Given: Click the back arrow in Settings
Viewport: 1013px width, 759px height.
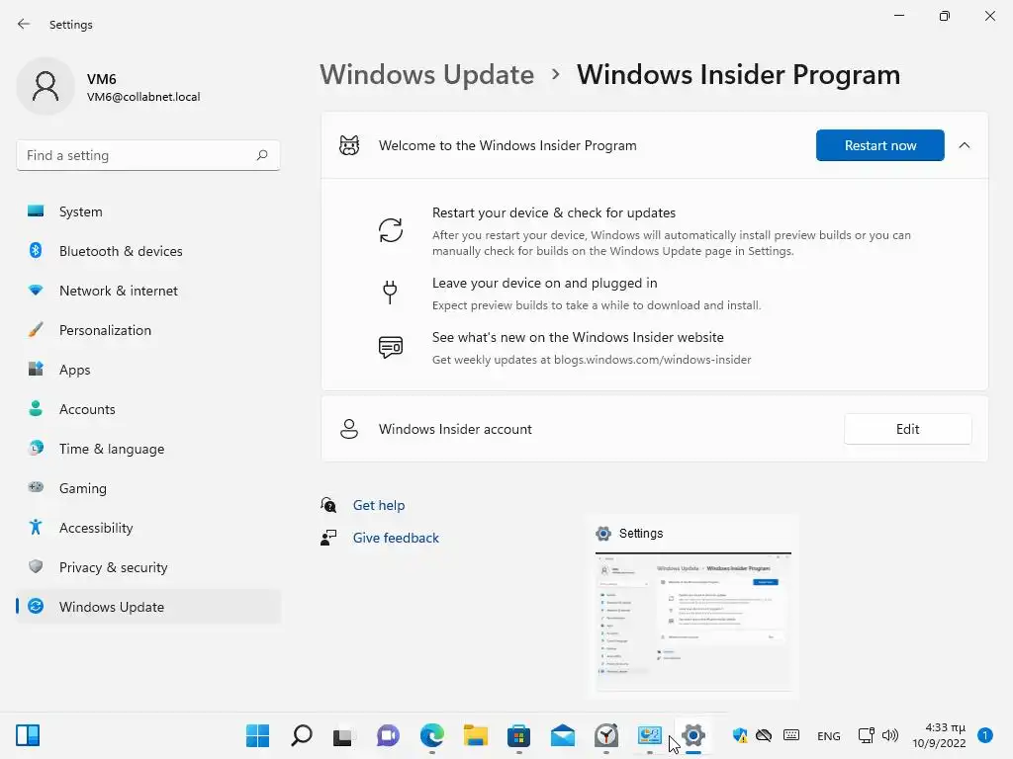Looking at the screenshot, I should coord(24,24).
